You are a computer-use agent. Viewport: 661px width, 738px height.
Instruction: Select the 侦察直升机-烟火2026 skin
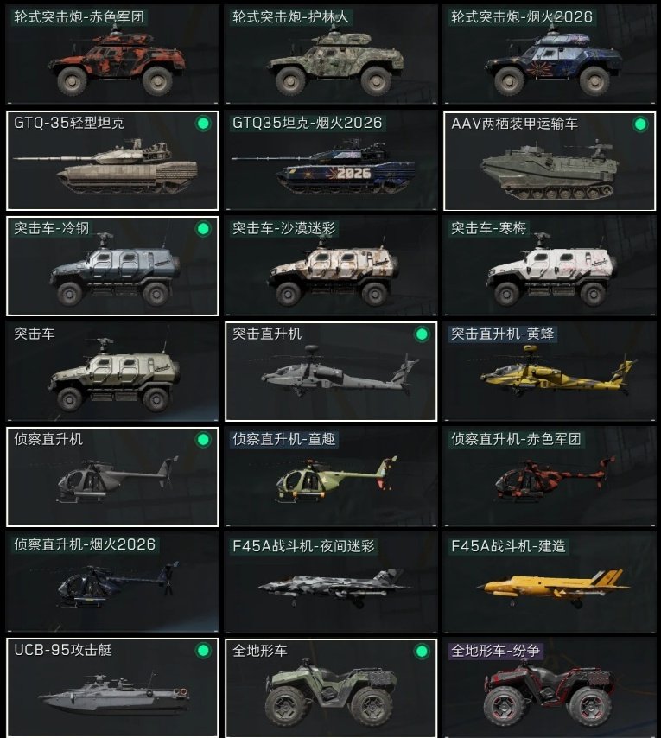112,582
